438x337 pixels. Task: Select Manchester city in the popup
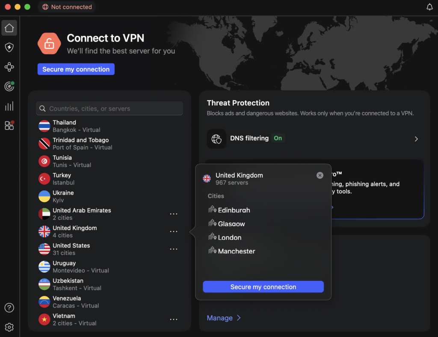point(231,251)
